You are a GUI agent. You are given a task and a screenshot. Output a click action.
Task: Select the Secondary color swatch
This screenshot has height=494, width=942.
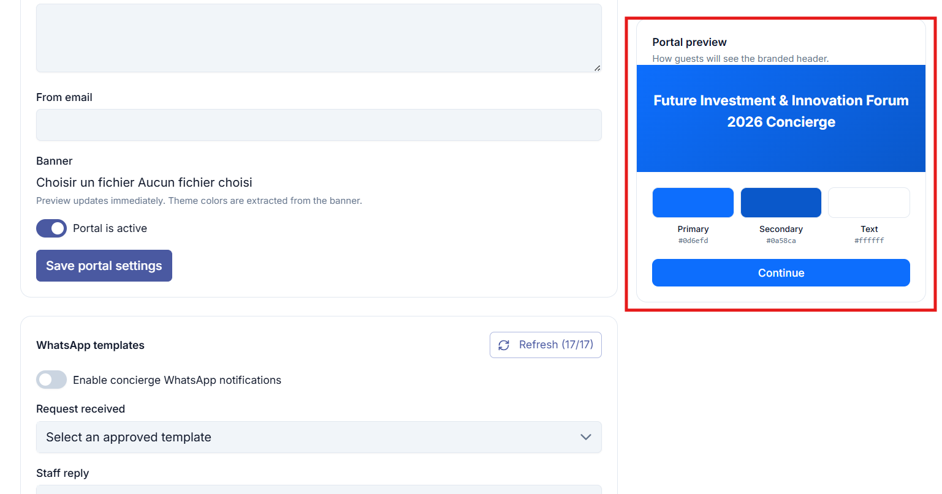point(781,203)
